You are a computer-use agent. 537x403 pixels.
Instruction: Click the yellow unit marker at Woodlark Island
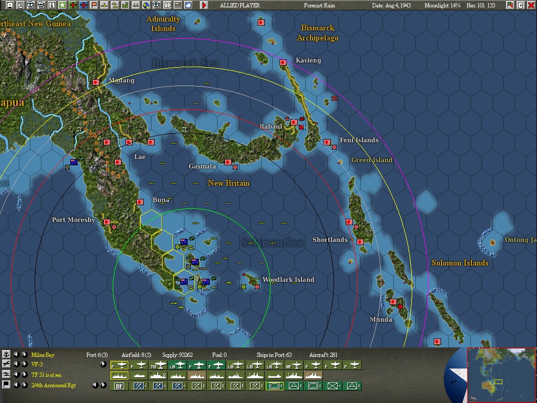pos(243,287)
